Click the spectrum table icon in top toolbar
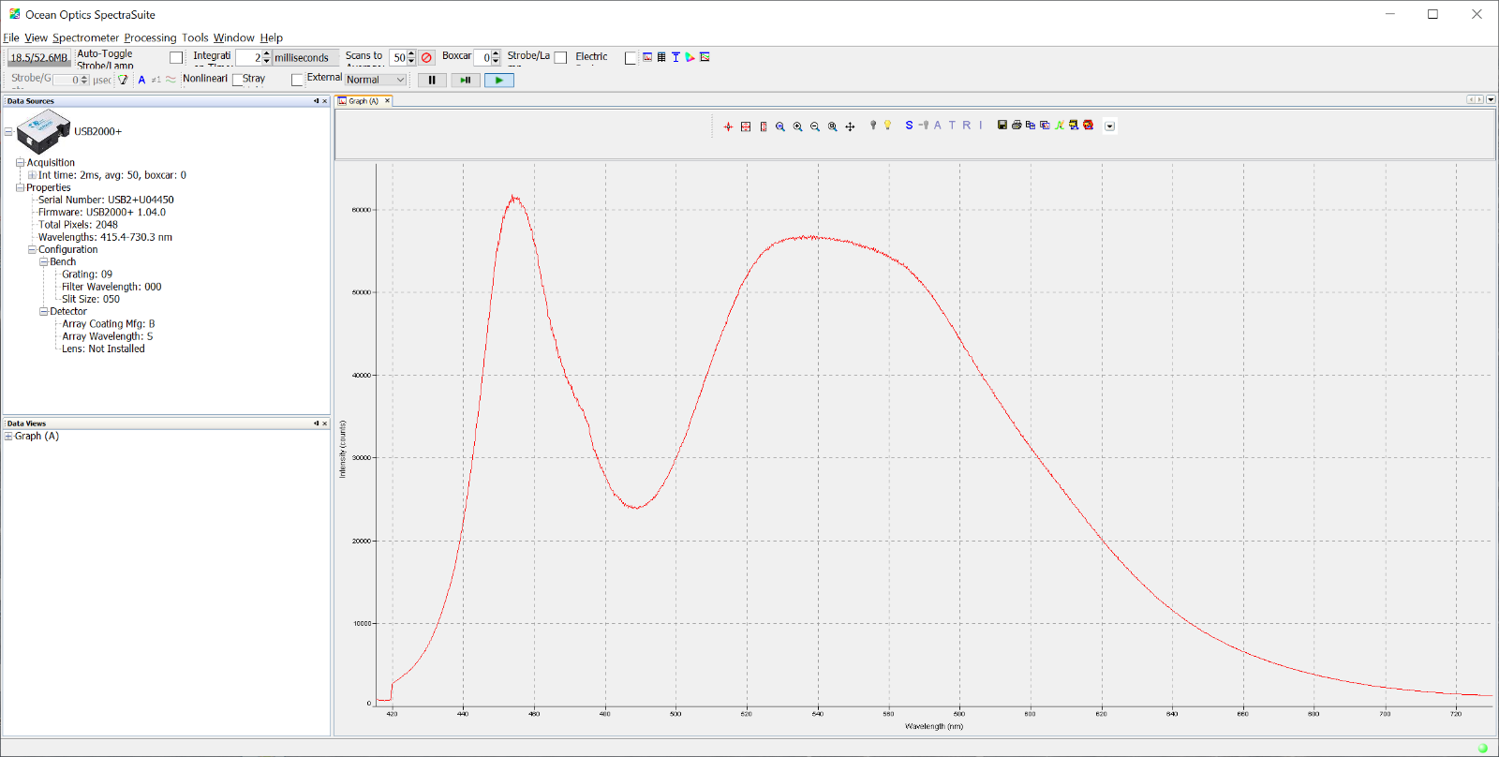 661,57
